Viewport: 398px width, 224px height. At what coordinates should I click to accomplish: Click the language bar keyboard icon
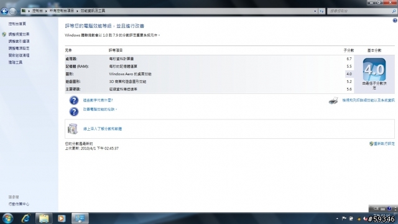pyautogui.click(x=383, y=208)
